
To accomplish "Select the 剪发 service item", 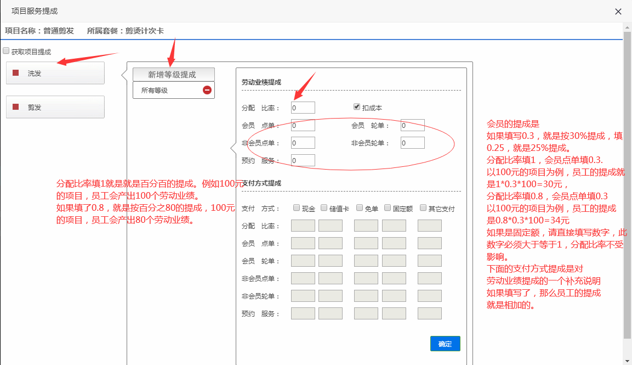I will 55,107.
